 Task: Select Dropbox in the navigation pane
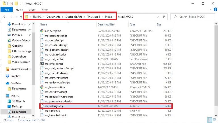tap(15, 76)
